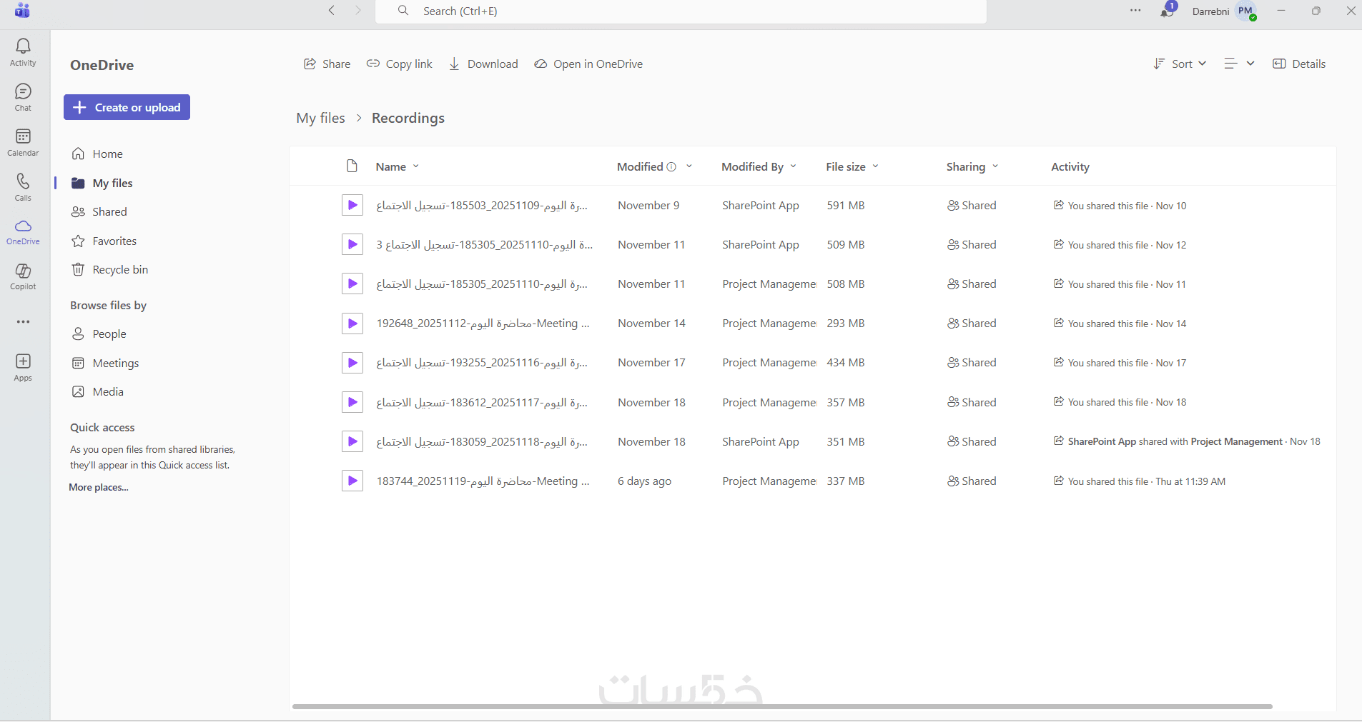Screen dimensions: 1362x722
Task: Open the Activity bell in Teams rail
Action: (23, 52)
